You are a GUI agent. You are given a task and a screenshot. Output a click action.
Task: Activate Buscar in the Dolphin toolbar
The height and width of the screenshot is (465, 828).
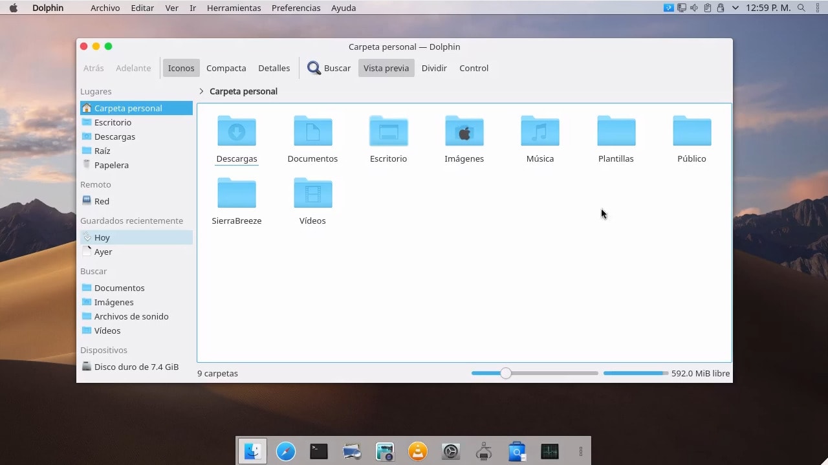point(329,68)
